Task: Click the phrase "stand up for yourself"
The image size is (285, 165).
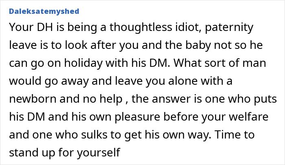Action: 65,153
